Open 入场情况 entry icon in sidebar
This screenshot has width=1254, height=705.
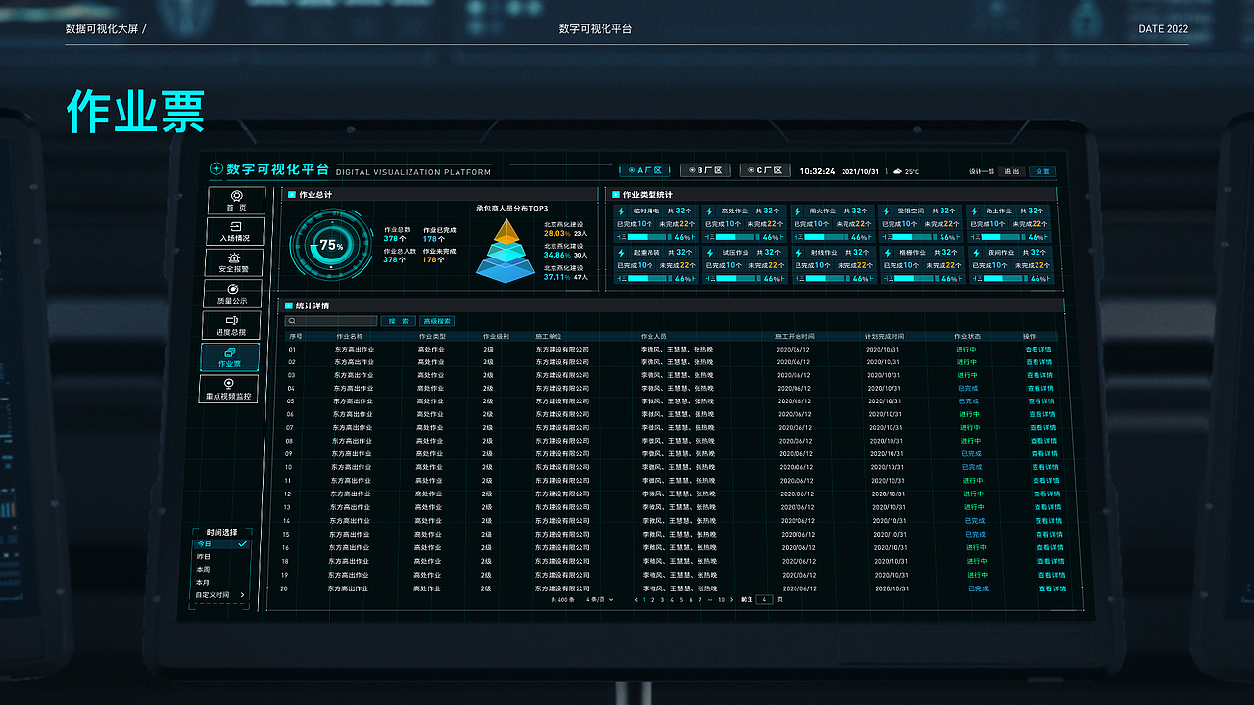click(235, 226)
